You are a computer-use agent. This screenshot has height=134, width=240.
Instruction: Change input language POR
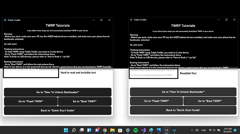click(204, 130)
